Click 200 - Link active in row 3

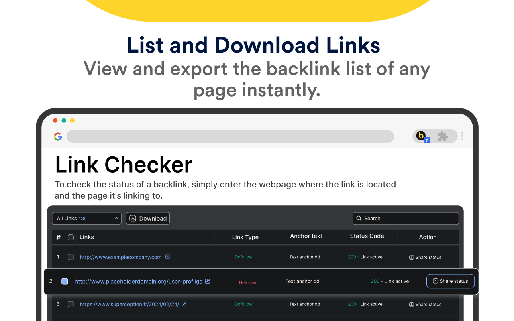(x=365, y=304)
